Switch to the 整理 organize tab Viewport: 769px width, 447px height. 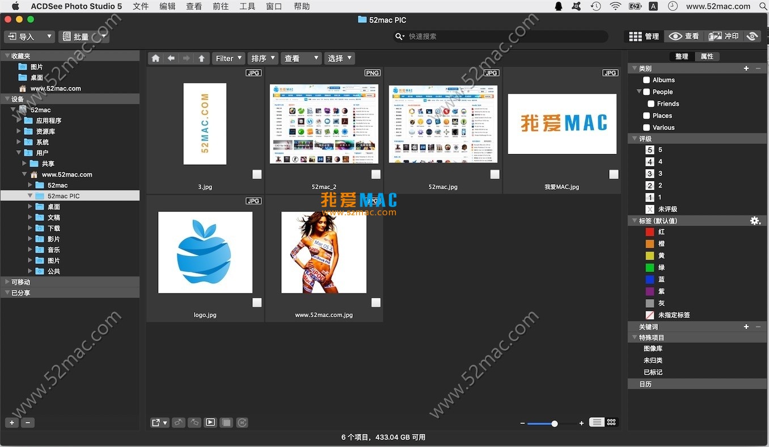tap(682, 57)
